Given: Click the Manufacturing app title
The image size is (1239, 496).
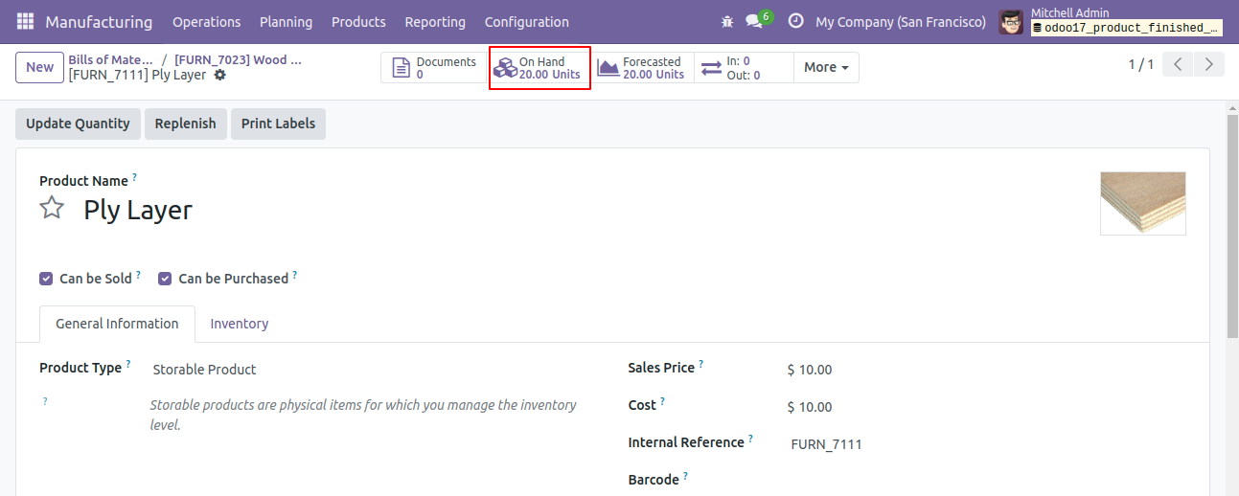Looking at the screenshot, I should (x=99, y=21).
